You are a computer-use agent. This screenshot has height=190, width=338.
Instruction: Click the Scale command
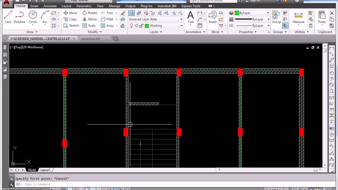(89, 25)
